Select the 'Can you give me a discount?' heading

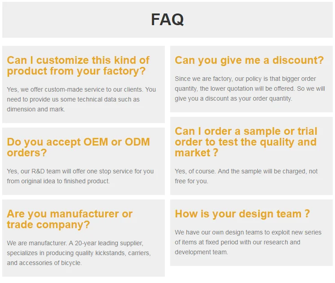coord(249,60)
